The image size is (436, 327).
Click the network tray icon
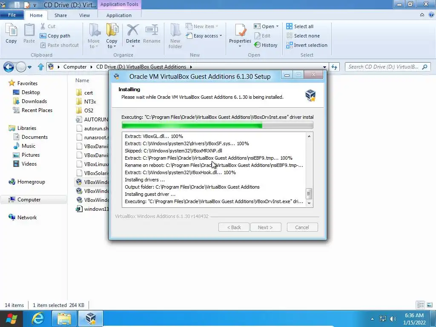(383, 318)
